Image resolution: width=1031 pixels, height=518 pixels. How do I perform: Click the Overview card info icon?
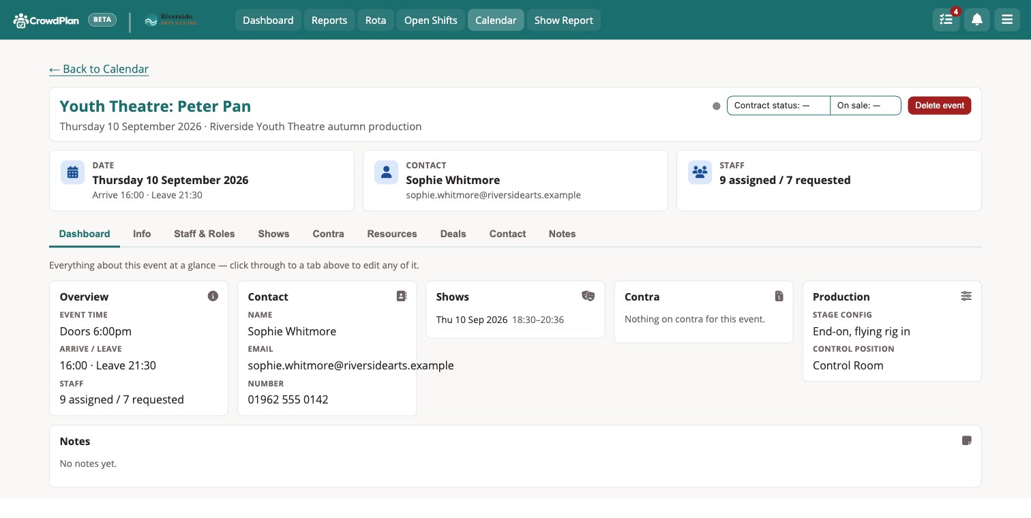pos(213,296)
